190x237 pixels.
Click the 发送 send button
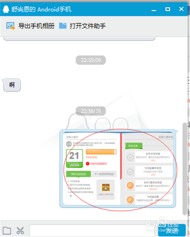pos(172,230)
